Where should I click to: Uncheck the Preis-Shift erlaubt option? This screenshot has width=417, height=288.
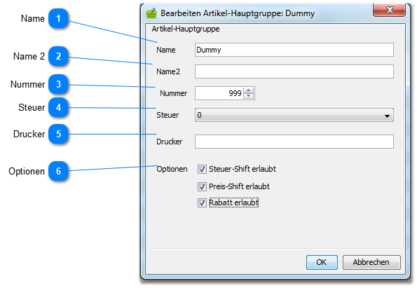point(202,186)
